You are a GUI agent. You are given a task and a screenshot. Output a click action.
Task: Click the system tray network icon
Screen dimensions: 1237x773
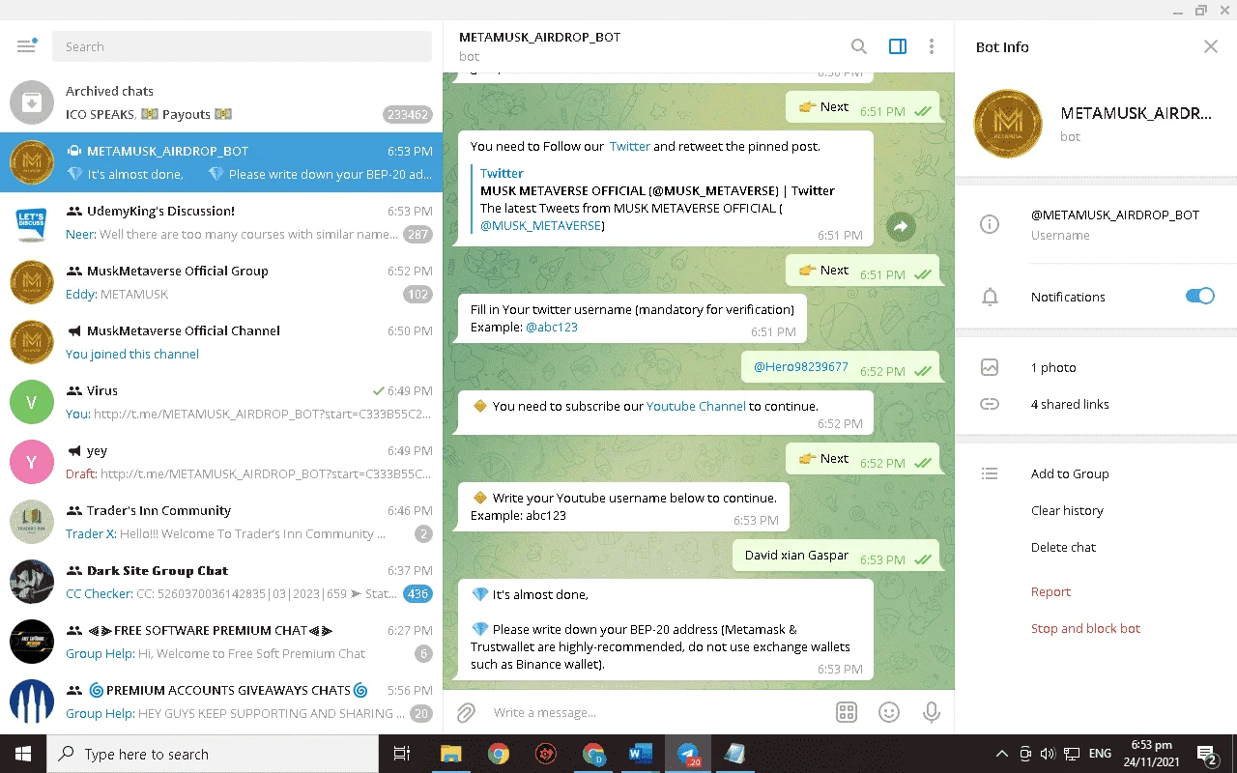[x=1072, y=754]
